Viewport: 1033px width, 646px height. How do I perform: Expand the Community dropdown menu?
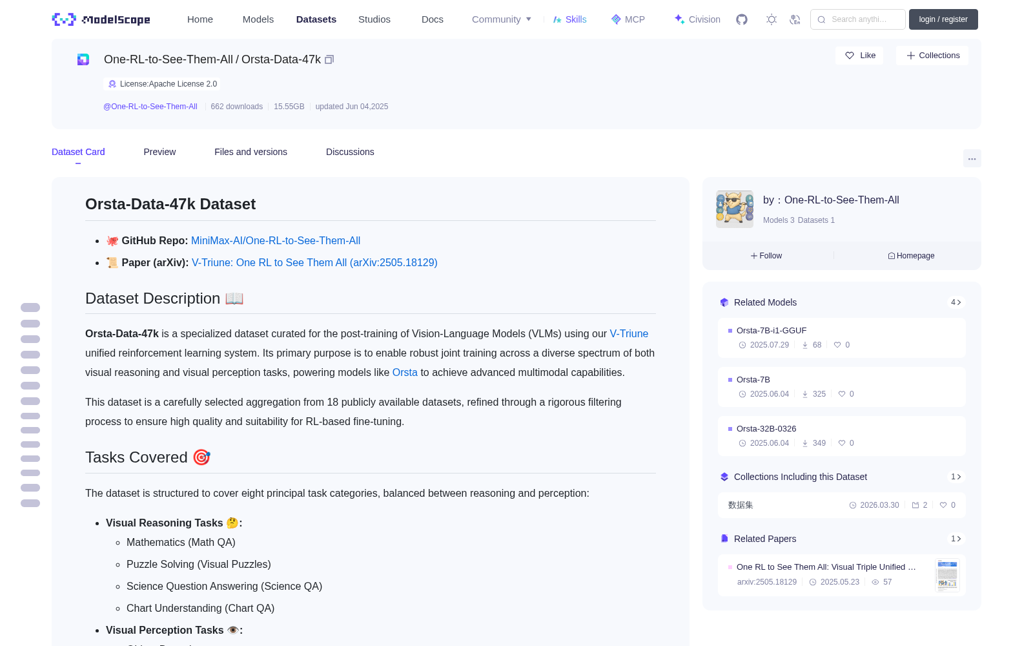point(502,19)
